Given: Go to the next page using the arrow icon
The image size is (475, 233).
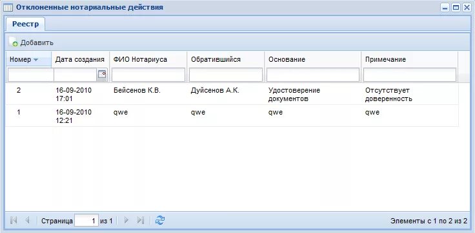Looking at the screenshot, I should [x=126, y=221].
